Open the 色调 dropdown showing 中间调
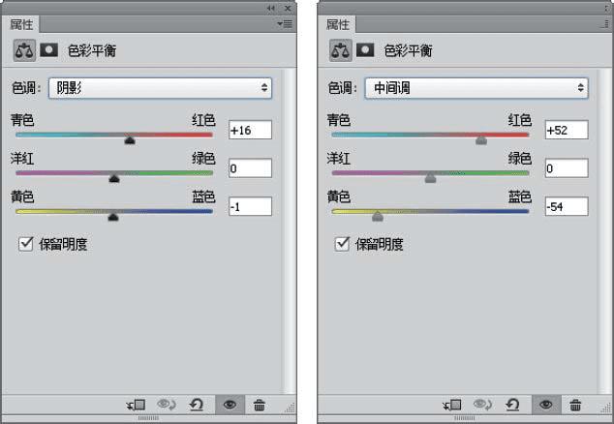The height and width of the screenshot is (424, 614). point(476,88)
